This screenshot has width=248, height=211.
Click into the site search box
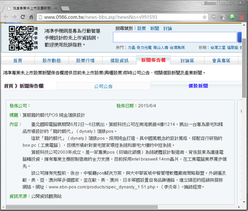pyautogui.click(x=175, y=37)
